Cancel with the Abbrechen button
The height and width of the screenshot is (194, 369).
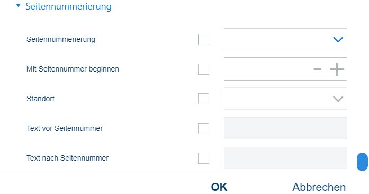click(x=319, y=187)
